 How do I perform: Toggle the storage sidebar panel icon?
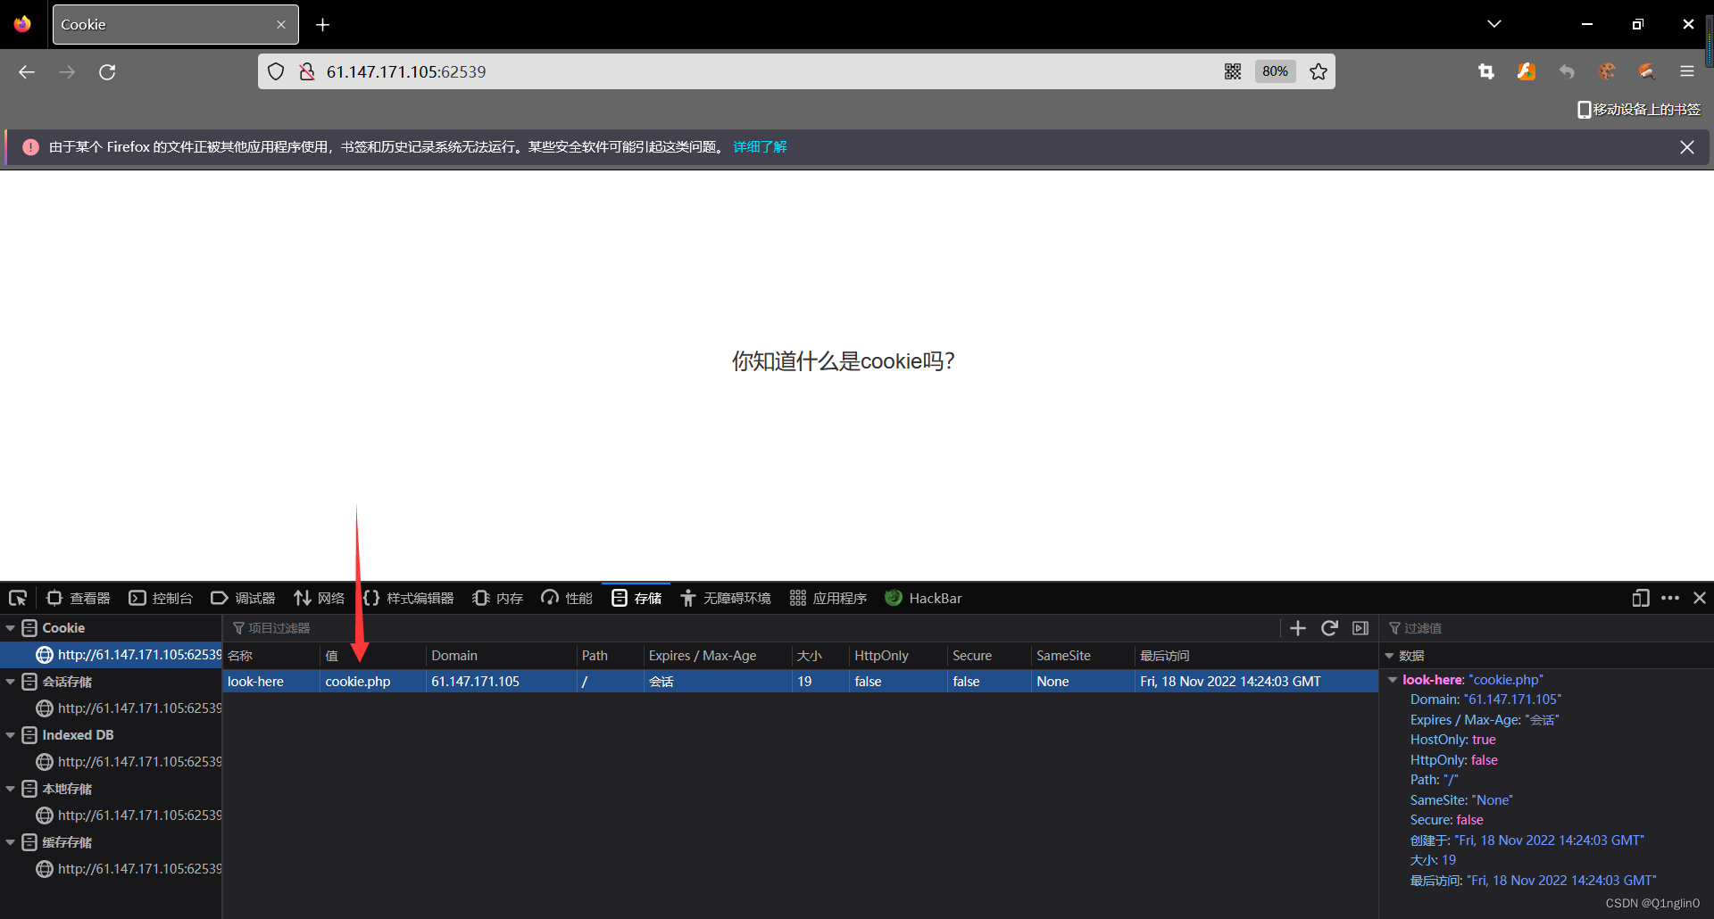pos(1360,628)
